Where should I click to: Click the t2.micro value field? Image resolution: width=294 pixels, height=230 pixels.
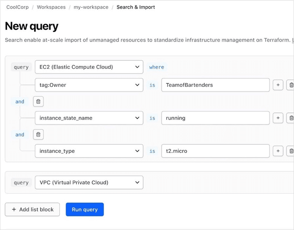(215, 151)
